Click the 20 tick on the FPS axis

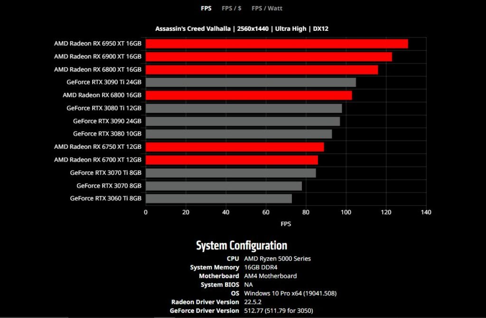[x=186, y=212]
